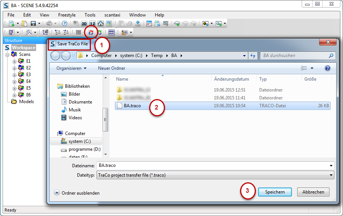
Task: Open the Help menu
Action: [159, 15]
